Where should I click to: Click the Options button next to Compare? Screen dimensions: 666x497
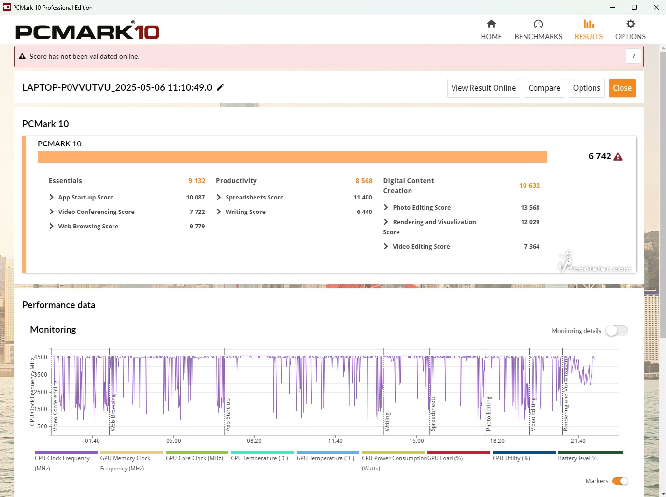pos(586,88)
